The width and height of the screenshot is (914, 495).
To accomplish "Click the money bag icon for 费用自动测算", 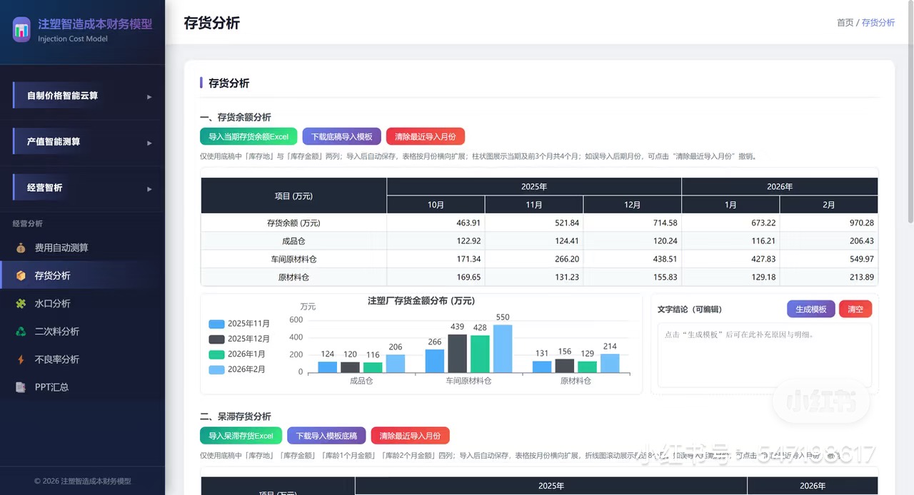I will tap(21, 247).
